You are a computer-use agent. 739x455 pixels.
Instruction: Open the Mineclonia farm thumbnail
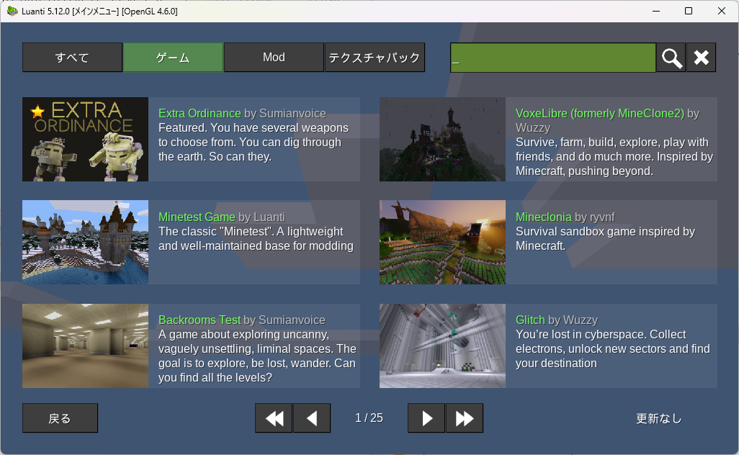442,242
